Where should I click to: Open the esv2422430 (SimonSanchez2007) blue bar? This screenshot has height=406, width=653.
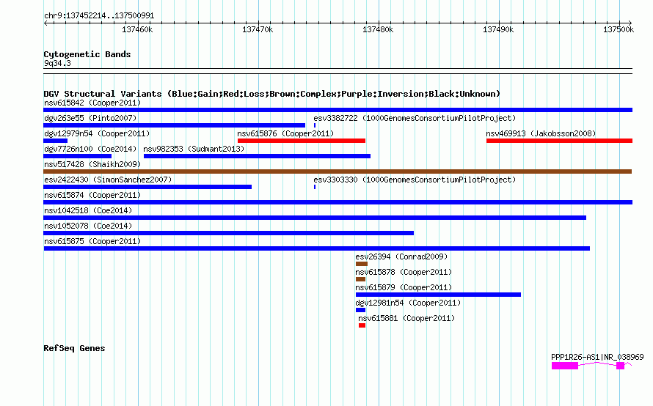[147, 187]
